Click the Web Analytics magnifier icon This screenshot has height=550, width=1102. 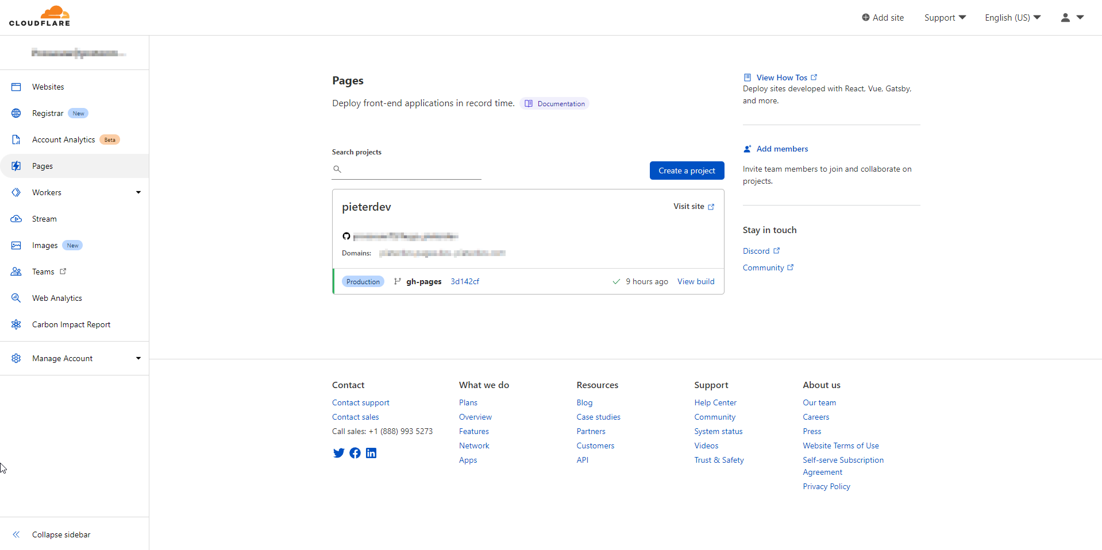(16, 298)
